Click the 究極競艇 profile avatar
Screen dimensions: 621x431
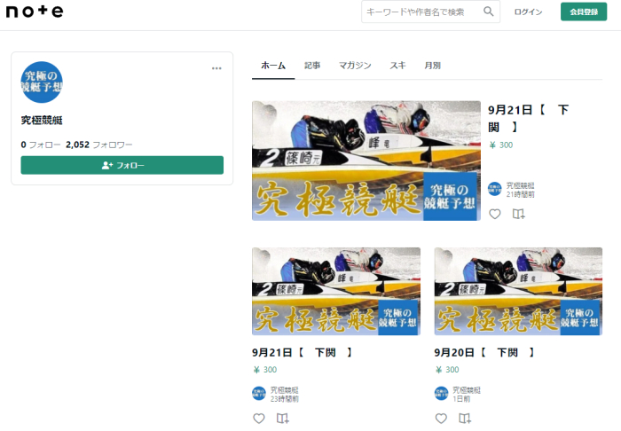point(42,82)
